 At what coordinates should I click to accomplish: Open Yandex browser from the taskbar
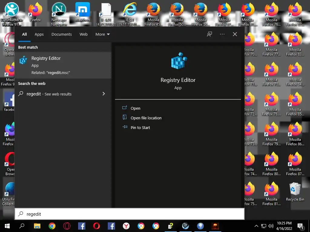coord(126,226)
